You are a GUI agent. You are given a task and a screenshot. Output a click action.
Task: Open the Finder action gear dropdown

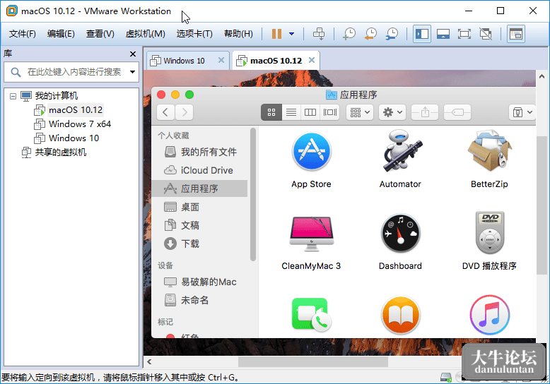coord(392,112)
